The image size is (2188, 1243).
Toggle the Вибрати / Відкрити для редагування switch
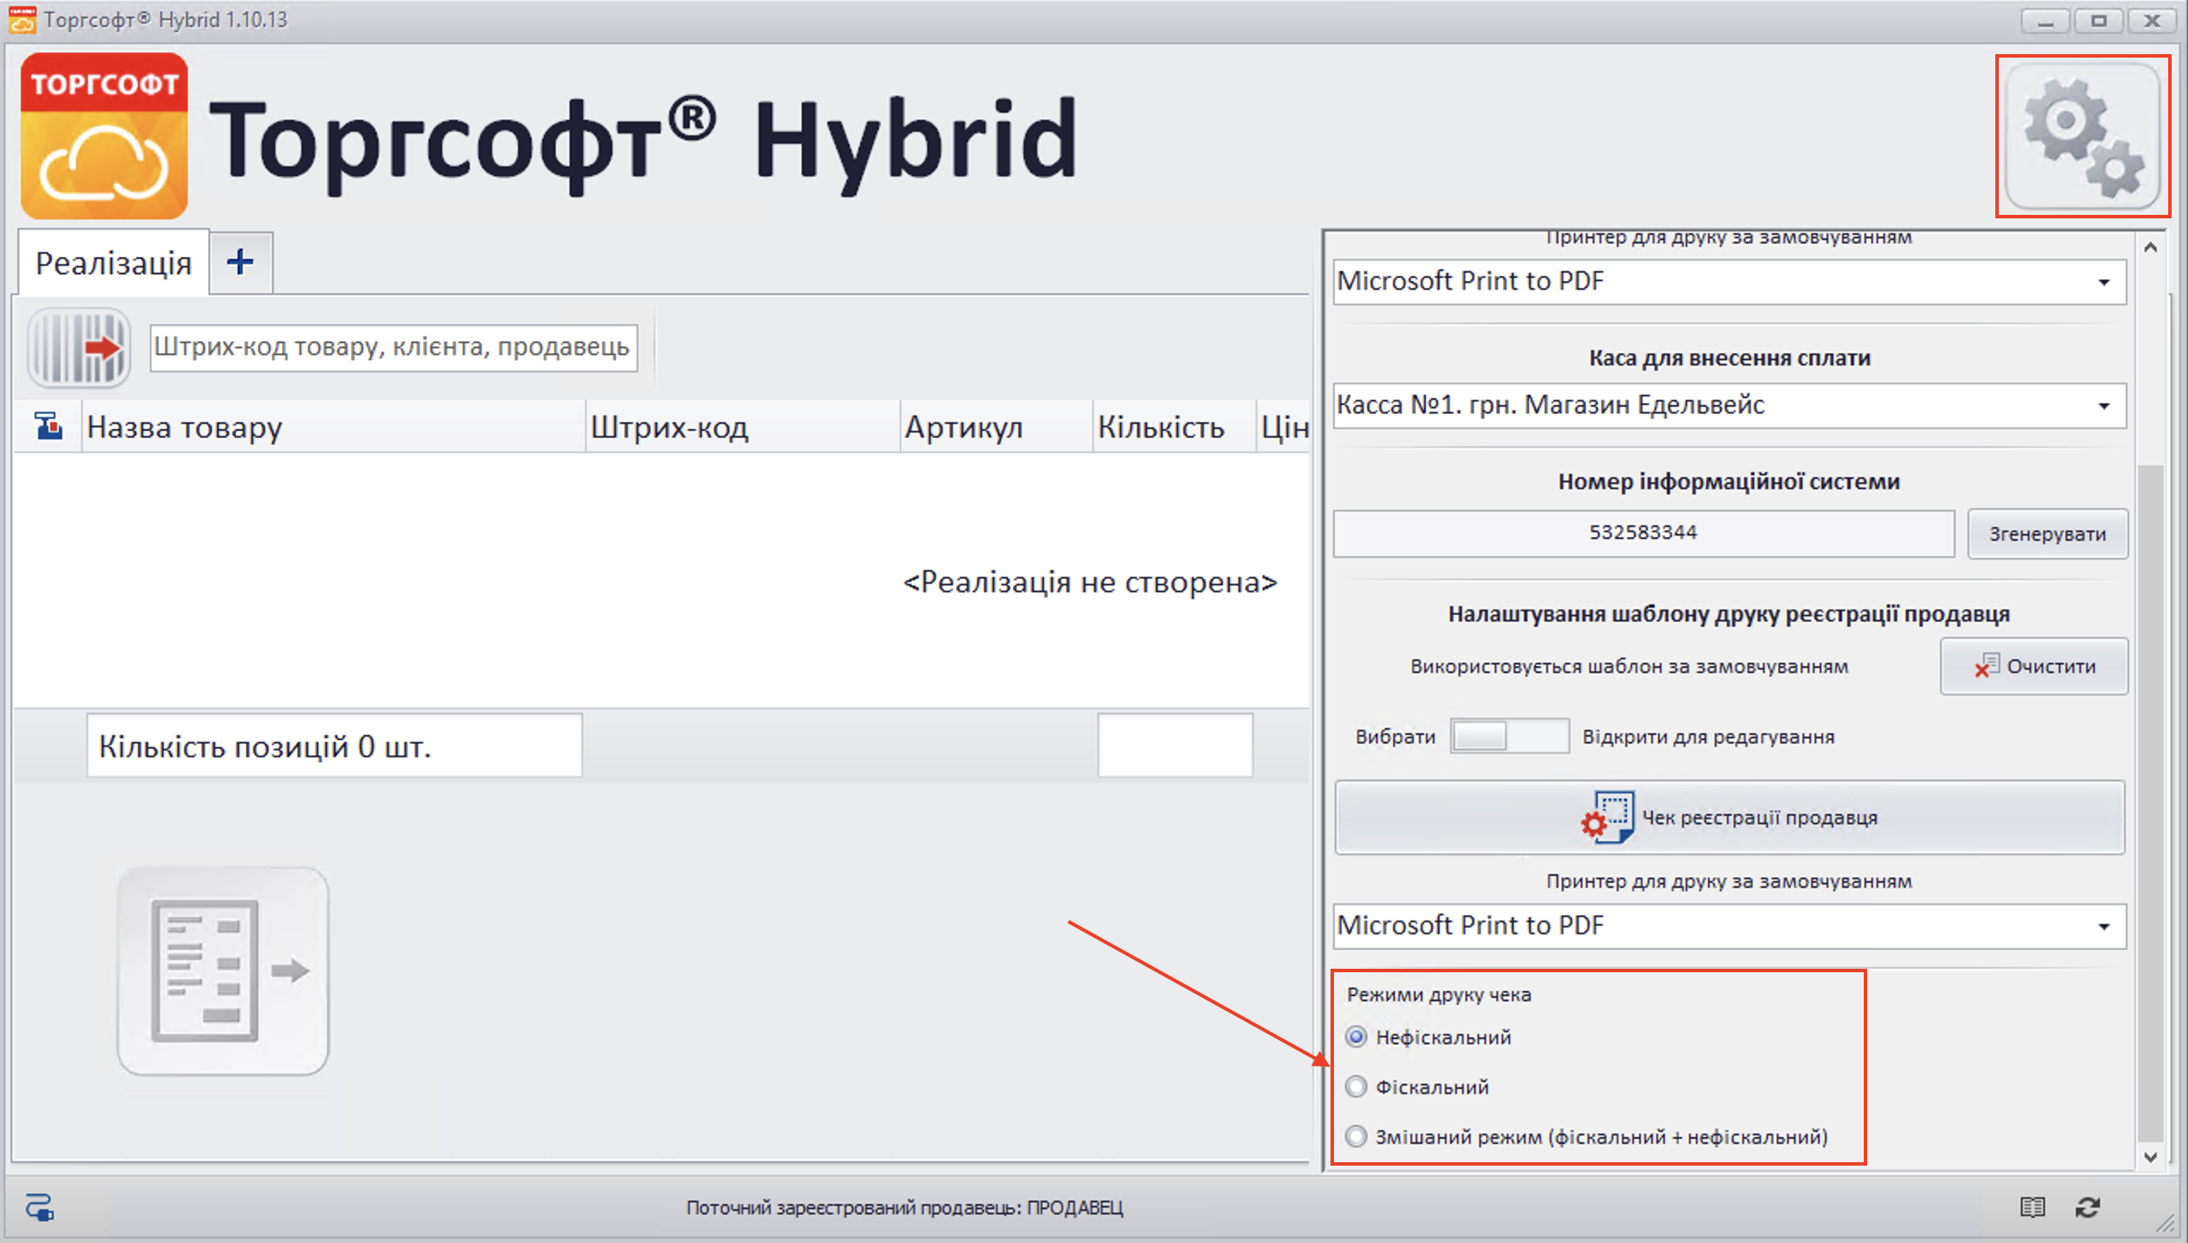pos(1509,737)
